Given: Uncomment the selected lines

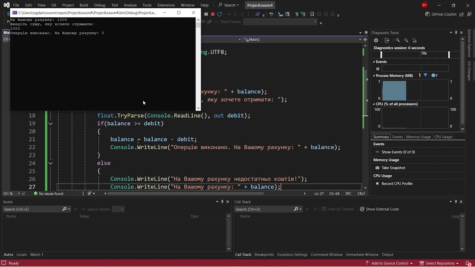Looking at the screenshot, I should click(x=303, y=14).
